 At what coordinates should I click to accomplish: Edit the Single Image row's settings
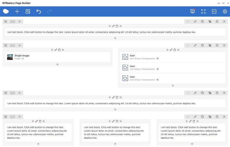point(195,46)
